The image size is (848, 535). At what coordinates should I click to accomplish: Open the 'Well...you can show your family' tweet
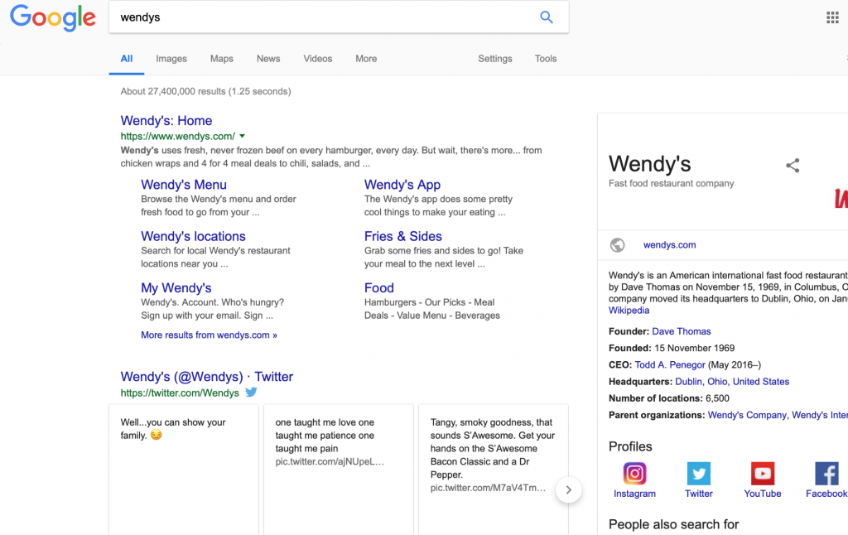click(x=184, y=470)
